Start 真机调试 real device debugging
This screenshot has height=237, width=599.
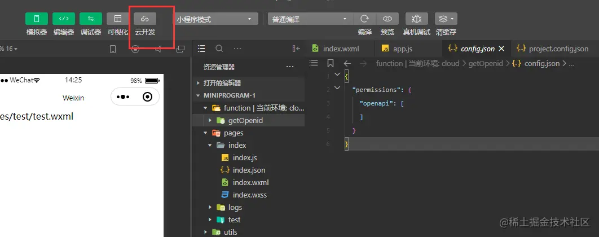(x=416, y=19)
